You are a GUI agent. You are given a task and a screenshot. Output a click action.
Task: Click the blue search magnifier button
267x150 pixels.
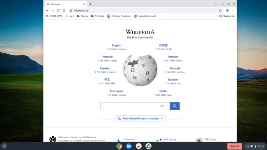(x=175, y=106)
